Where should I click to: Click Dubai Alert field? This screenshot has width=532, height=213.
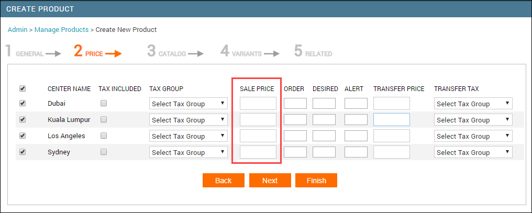[356, 104]
